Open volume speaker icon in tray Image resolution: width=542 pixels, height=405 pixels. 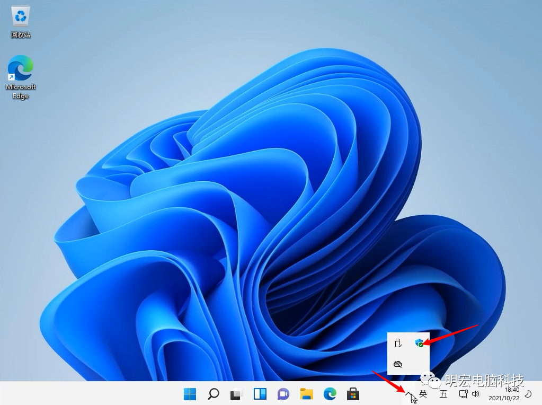coord(476,393)
